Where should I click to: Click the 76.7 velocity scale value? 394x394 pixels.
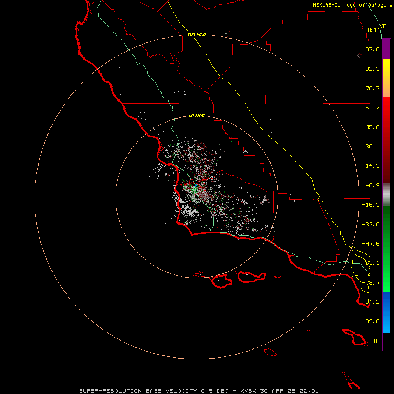(373, 88)
